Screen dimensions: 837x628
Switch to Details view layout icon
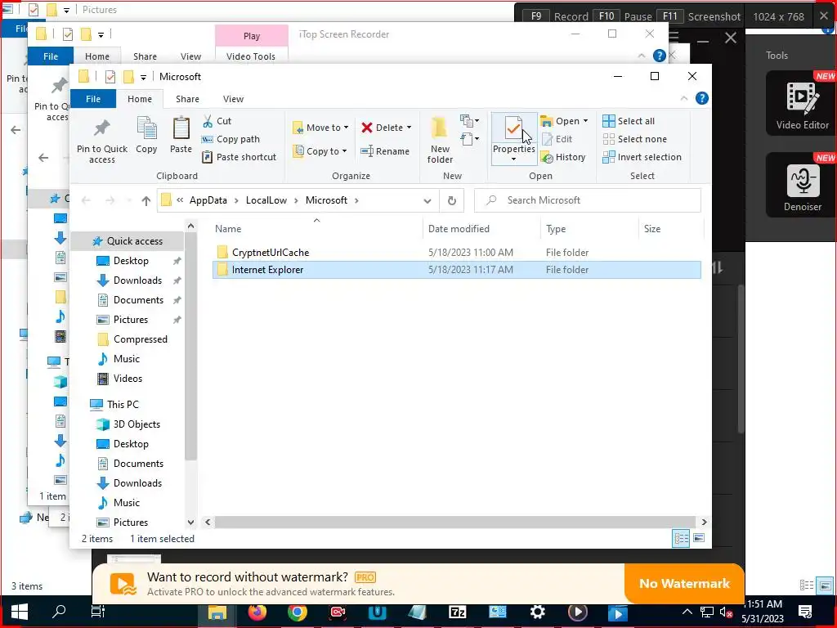pyautogui.click(x=681, y=538)
